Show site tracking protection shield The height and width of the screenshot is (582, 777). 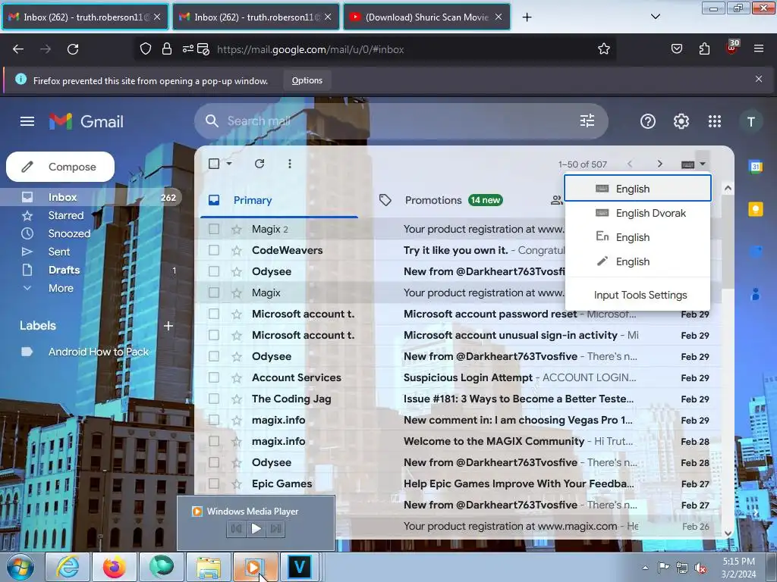146,49
